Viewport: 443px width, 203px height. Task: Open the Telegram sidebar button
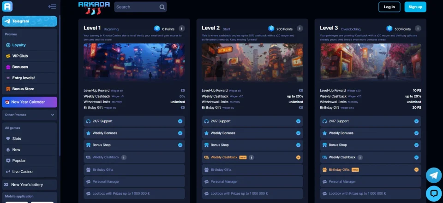click(30, 21)
